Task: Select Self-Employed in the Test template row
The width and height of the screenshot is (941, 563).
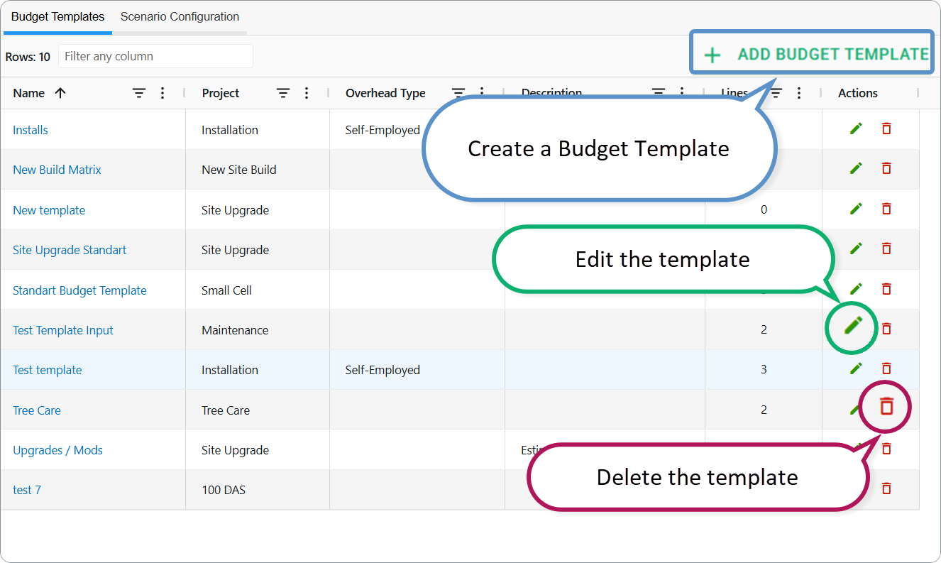Action: 383,370
